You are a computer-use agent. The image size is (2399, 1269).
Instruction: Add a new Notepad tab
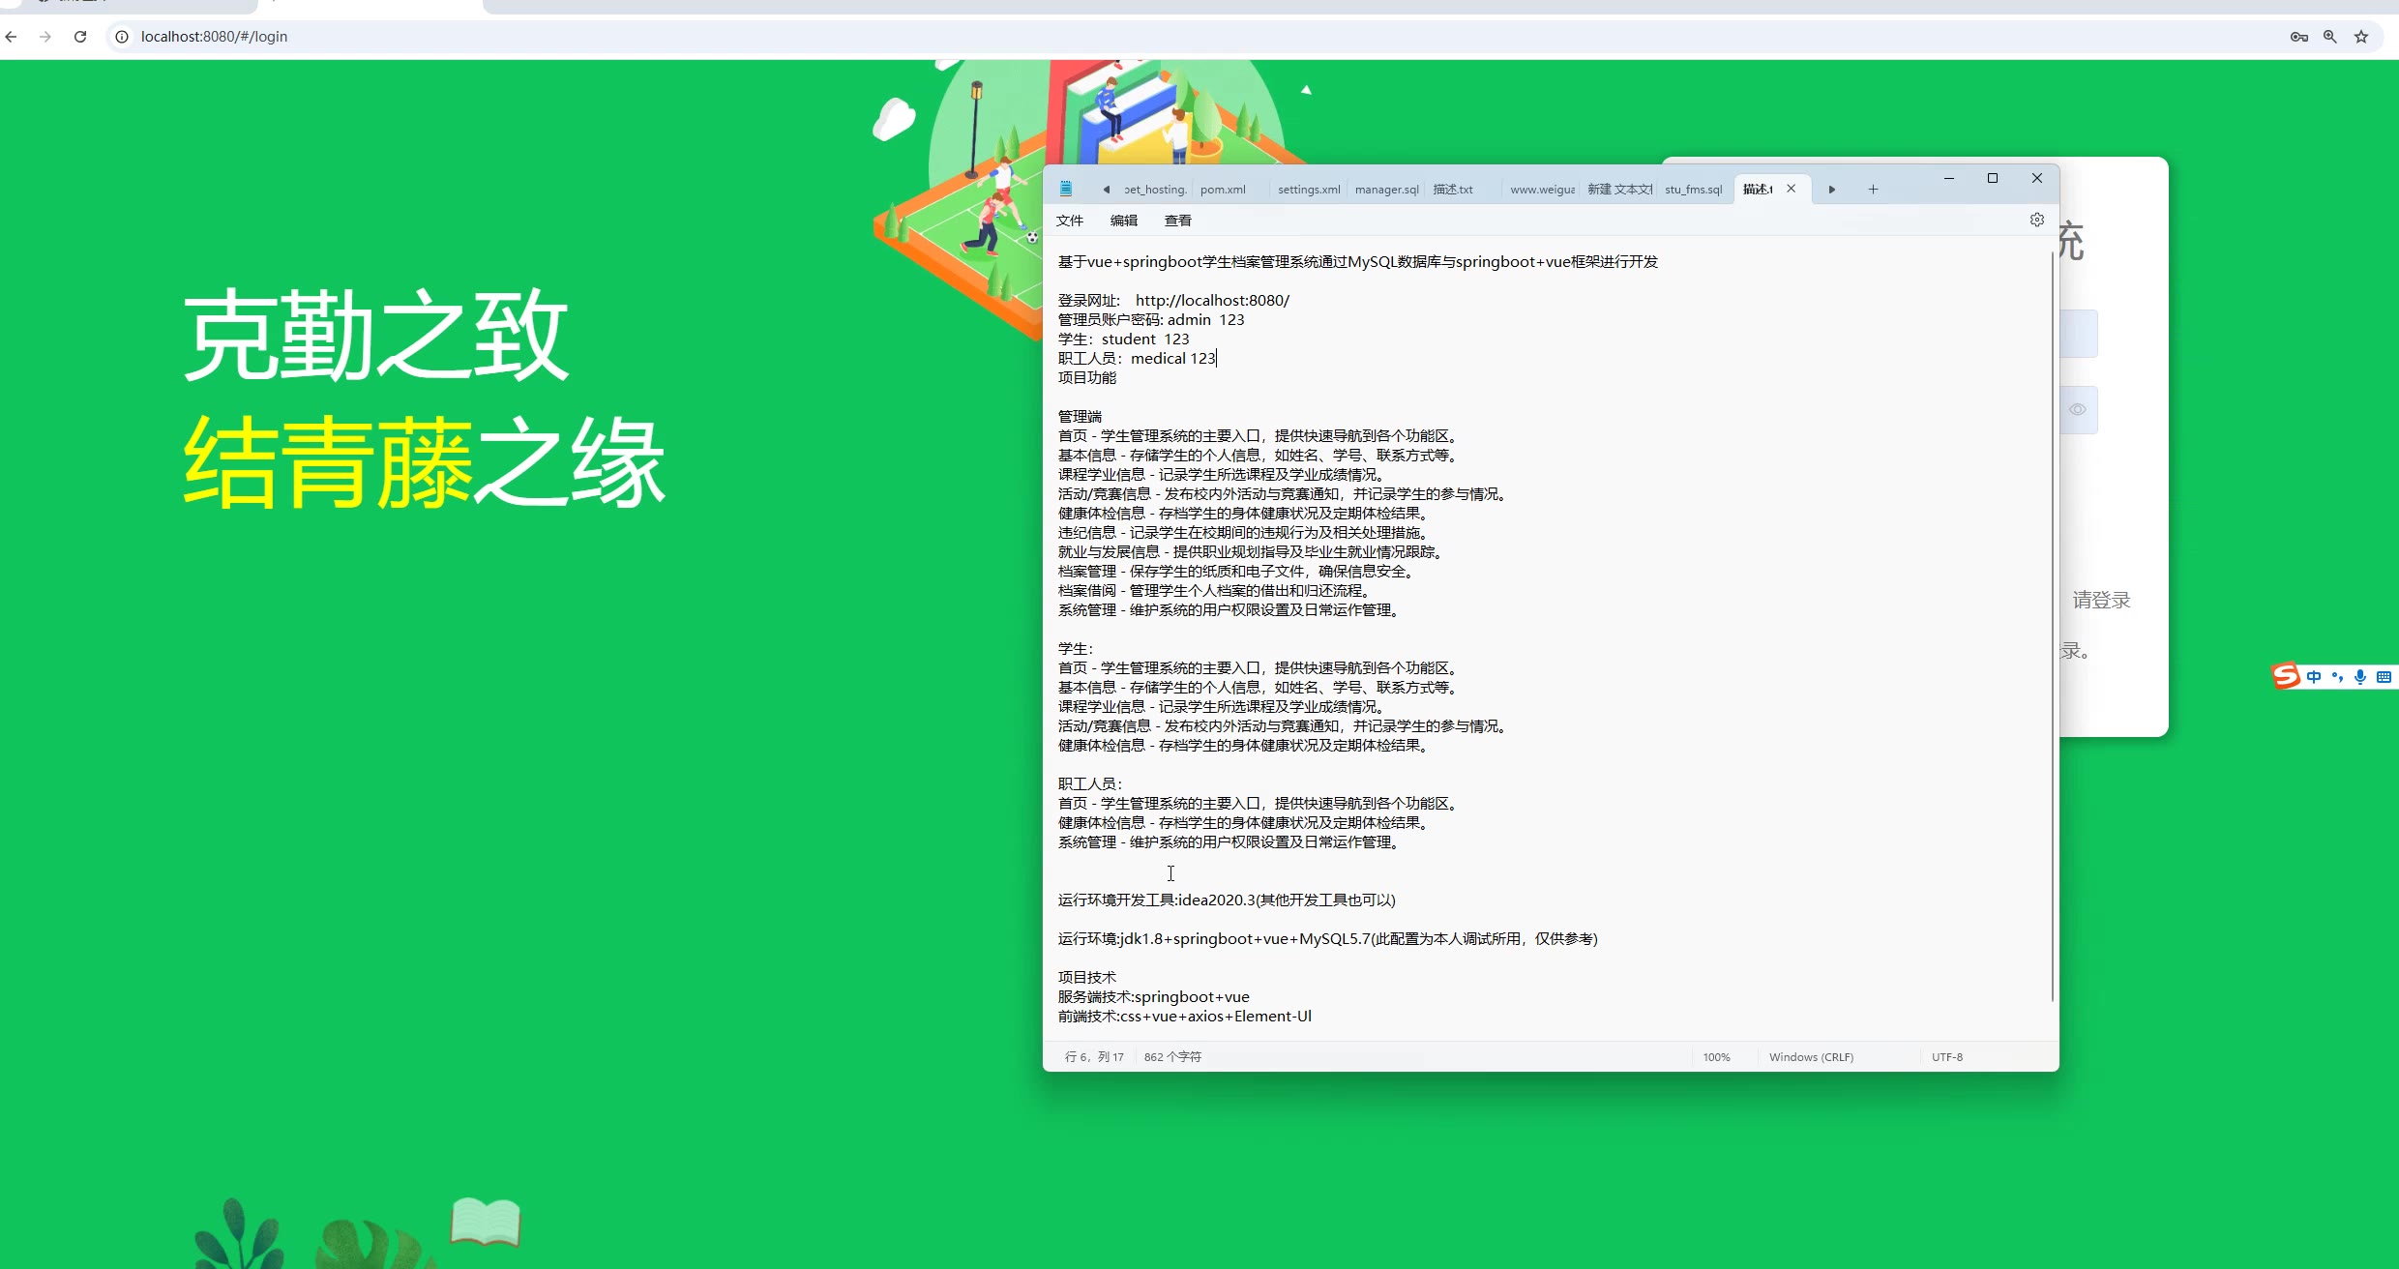[x=1873, y=190]
